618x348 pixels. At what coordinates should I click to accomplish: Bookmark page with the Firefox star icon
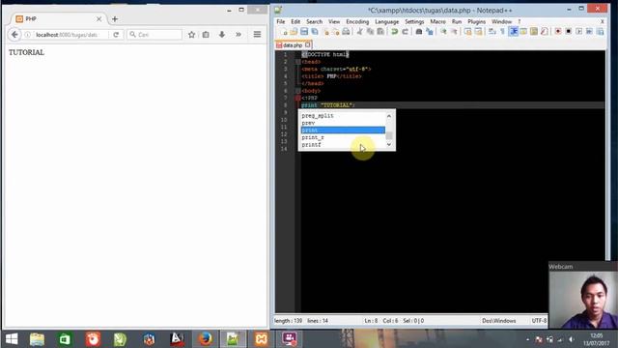(x=191, y=35)
